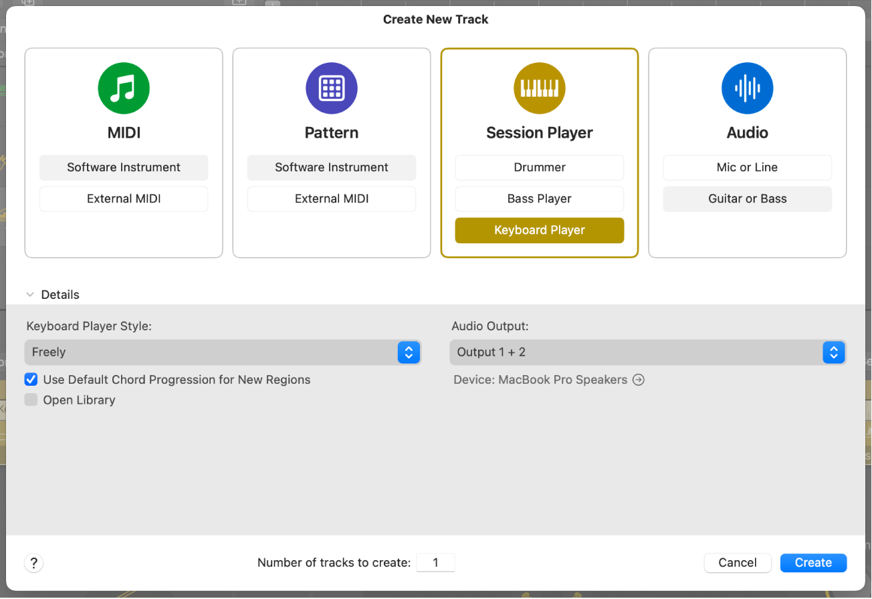Click the Session Player keyboard icon
The height and width of the screenshot is (599, 872).
(539, 88)
